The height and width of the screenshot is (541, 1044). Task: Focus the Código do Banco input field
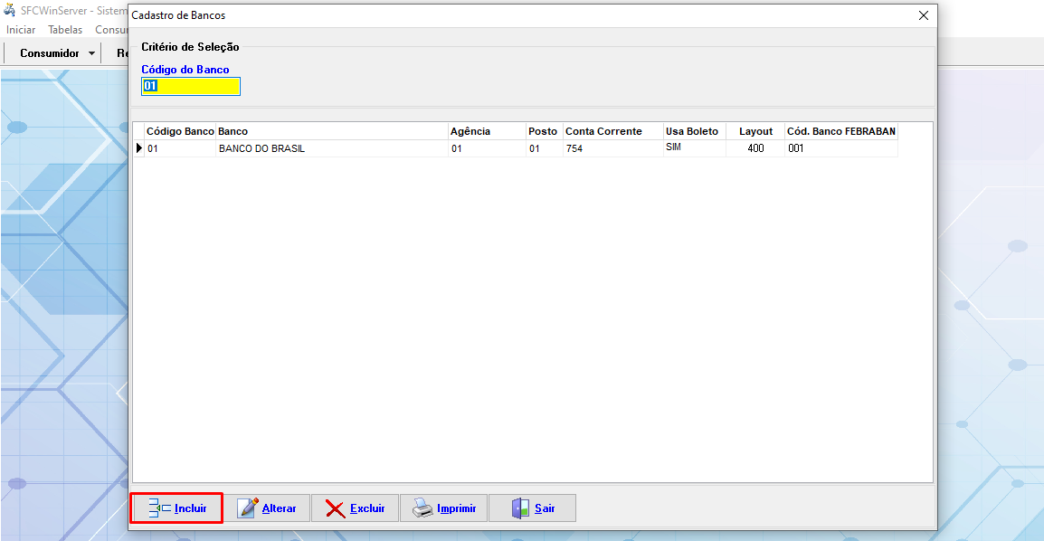click(x=190, y=86)
